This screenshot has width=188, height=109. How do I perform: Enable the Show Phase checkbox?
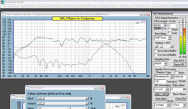tap(170, 94)
